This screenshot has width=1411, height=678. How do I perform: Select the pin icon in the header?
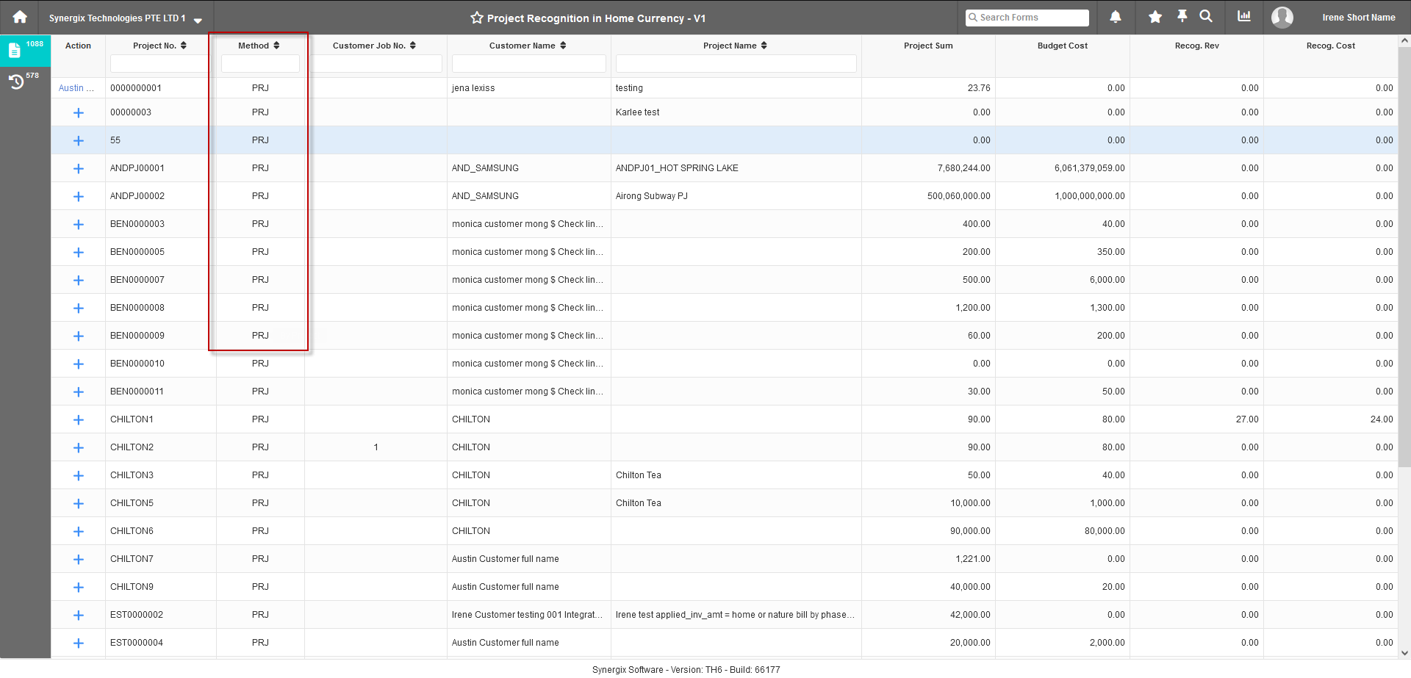click(1183, 17)
